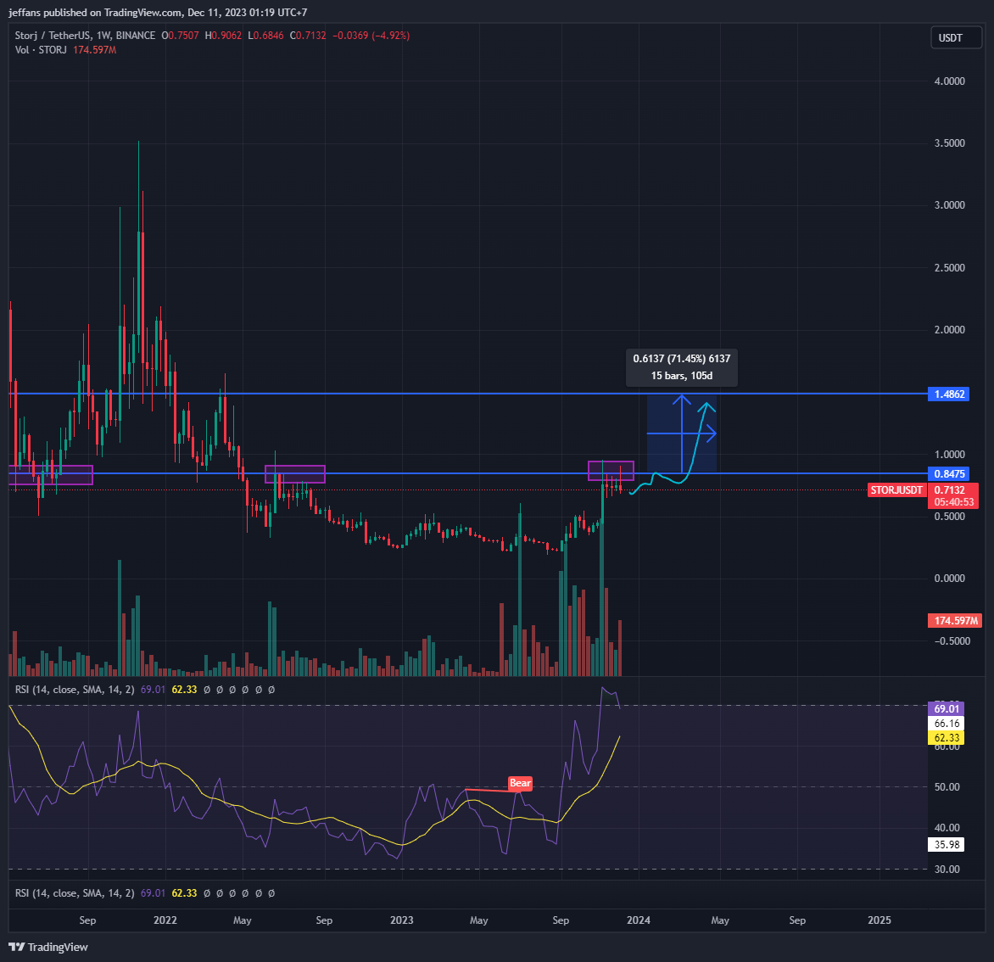Click the 35.98 RSI axis label
Image resolution: width=994 pixels, height=962 pixels.
tap(946, 845)
